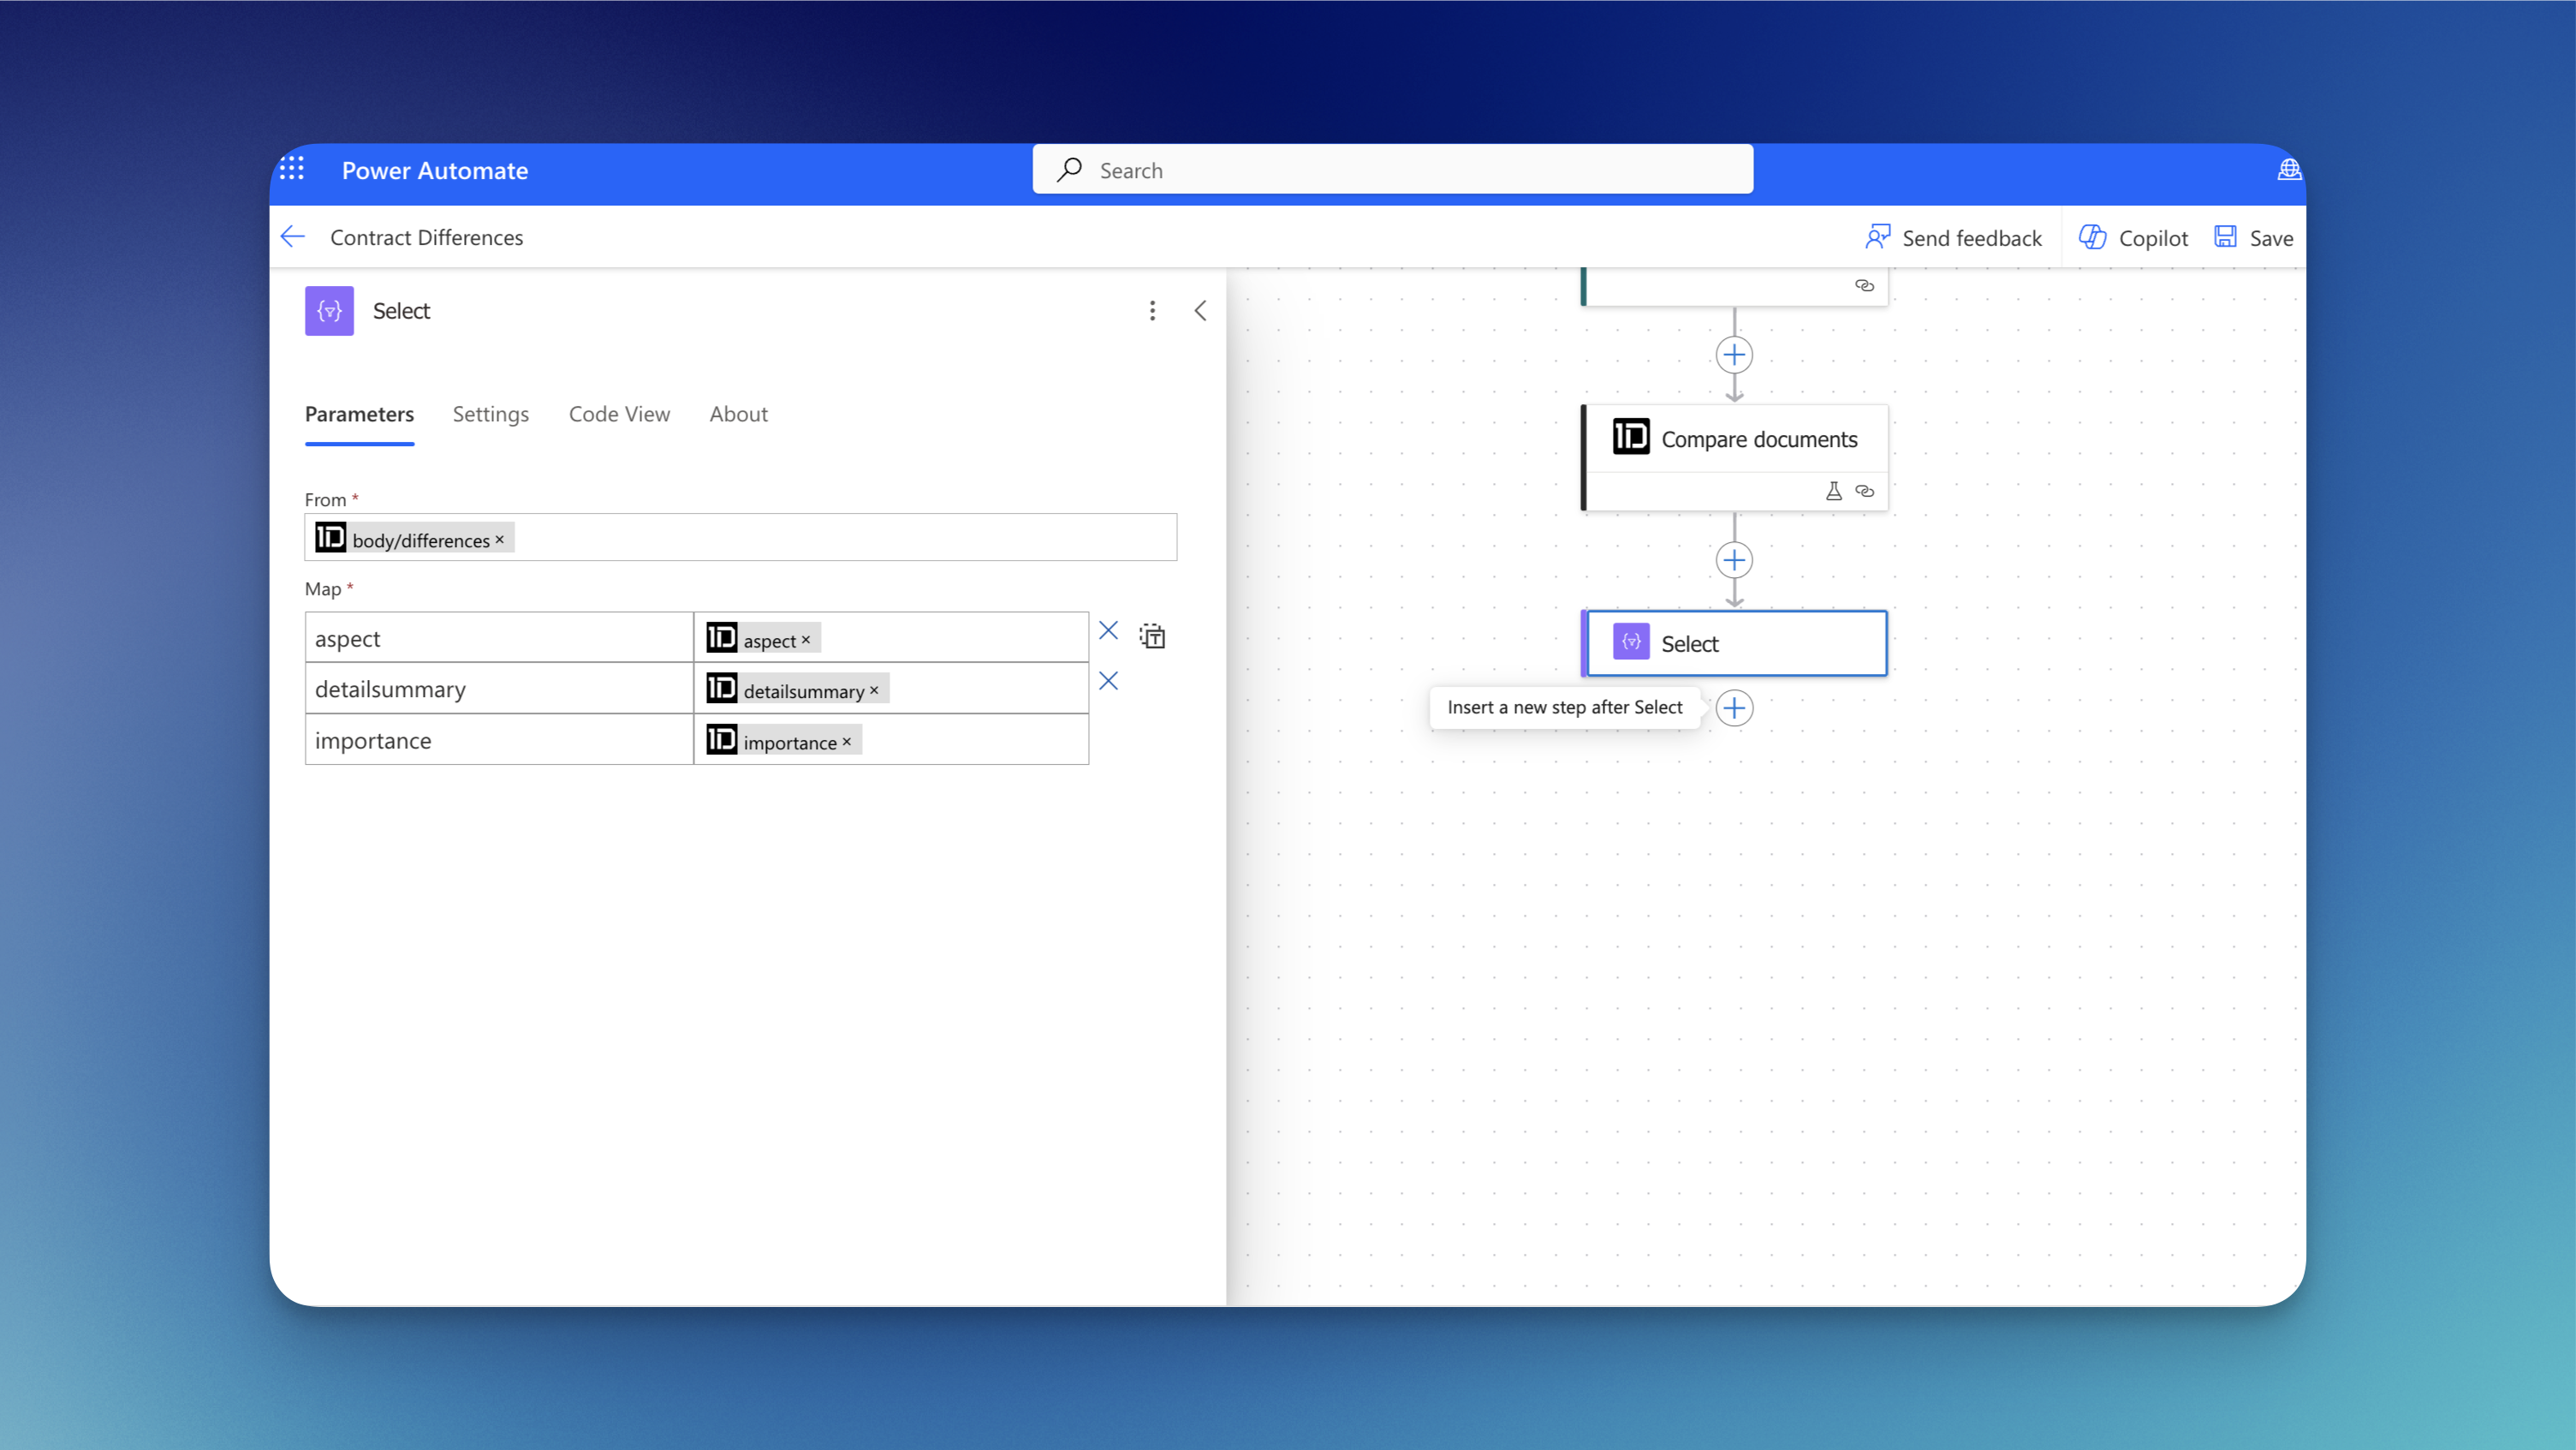Screen dimensions: 2576x1450
Task: Open the Code View tab
Action: click(x=619, y=415)
